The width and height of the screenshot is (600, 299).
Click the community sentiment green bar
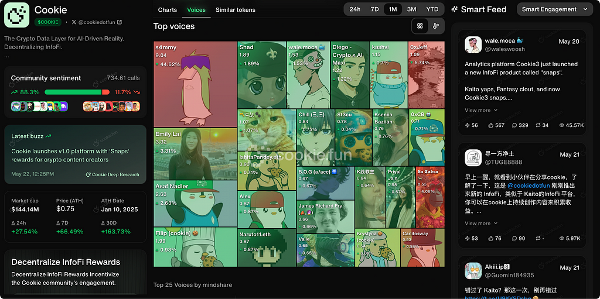pyautogui.click(x=73, y=92)
